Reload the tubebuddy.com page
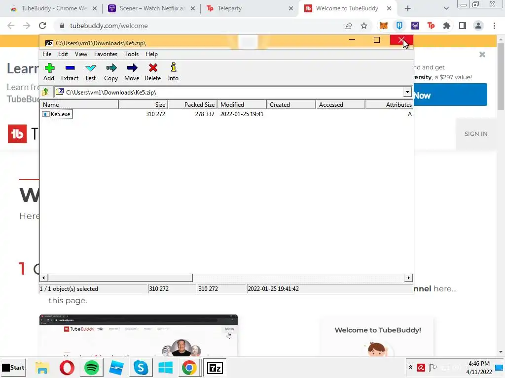The height and width of the screenshot is (378, 505). point(42,26)
